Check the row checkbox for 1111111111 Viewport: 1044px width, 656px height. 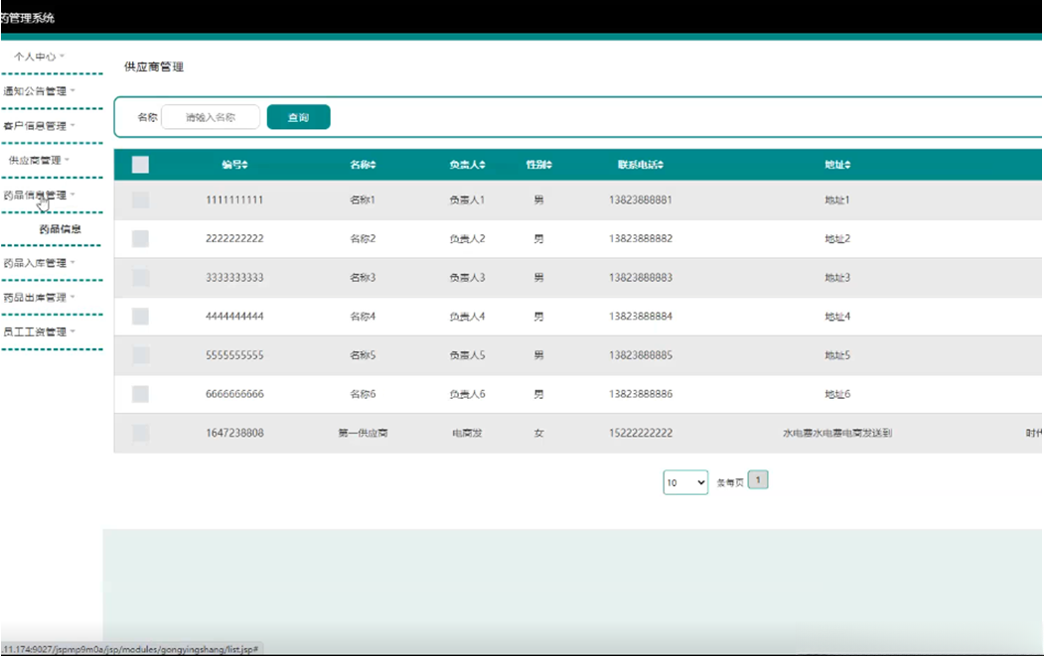pos(140,199)
